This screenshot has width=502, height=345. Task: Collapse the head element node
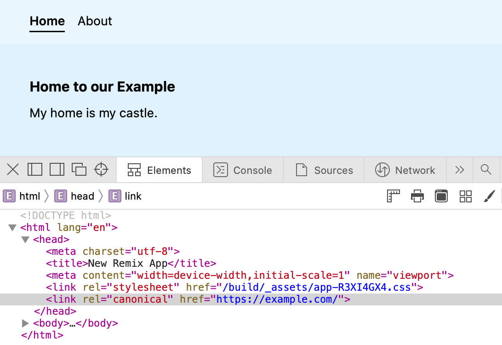(x=25, y=240)
